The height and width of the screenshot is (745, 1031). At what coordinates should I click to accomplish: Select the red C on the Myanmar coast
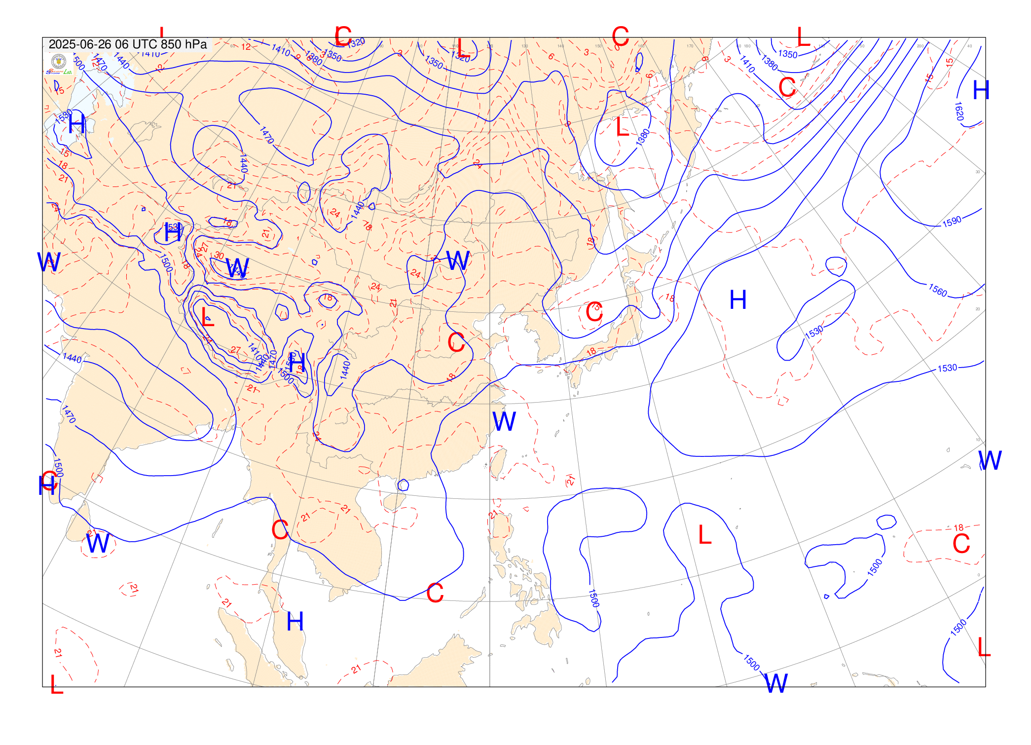pos(280,530)
